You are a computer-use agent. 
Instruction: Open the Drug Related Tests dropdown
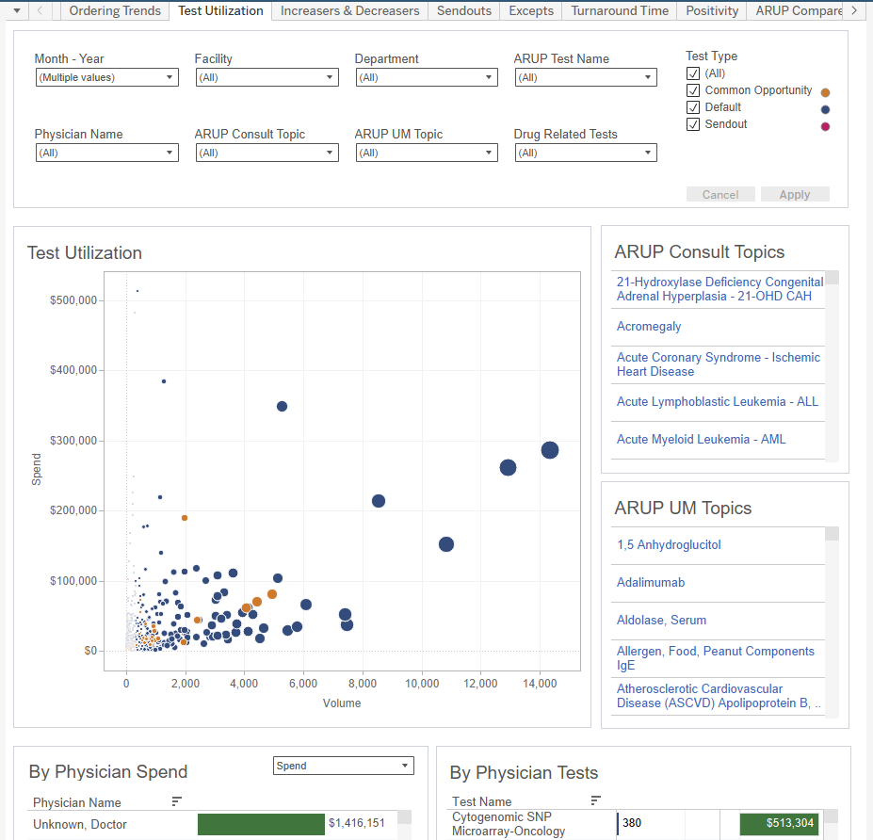pyautogui.click(x=650, y=152)
